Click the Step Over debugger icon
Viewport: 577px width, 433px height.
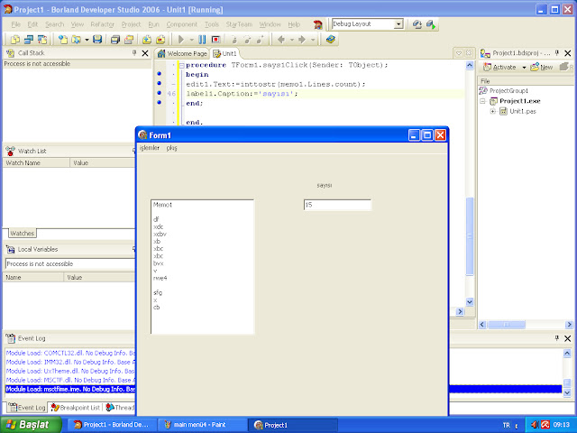coord(247,40)
